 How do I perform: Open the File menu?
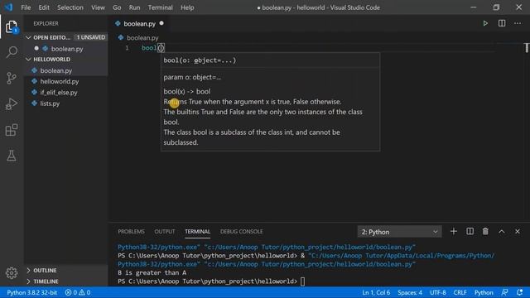pyautogui.click(x=26, y=7)
